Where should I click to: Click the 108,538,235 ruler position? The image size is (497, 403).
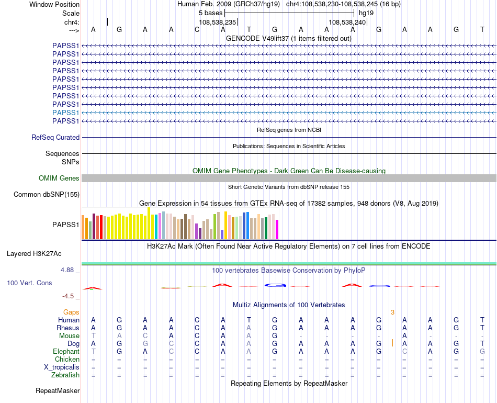point(218,22)
